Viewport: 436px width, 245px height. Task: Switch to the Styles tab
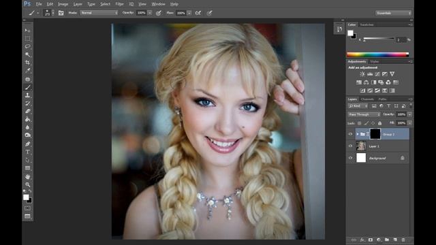[x=374, y=61]
